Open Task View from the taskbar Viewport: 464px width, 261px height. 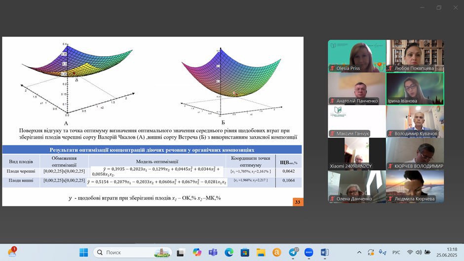point(180,253)
